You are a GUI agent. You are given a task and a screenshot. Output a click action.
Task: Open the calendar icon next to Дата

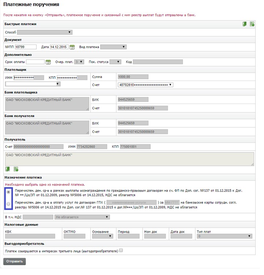pyautogui.click(x=72, y=47)
